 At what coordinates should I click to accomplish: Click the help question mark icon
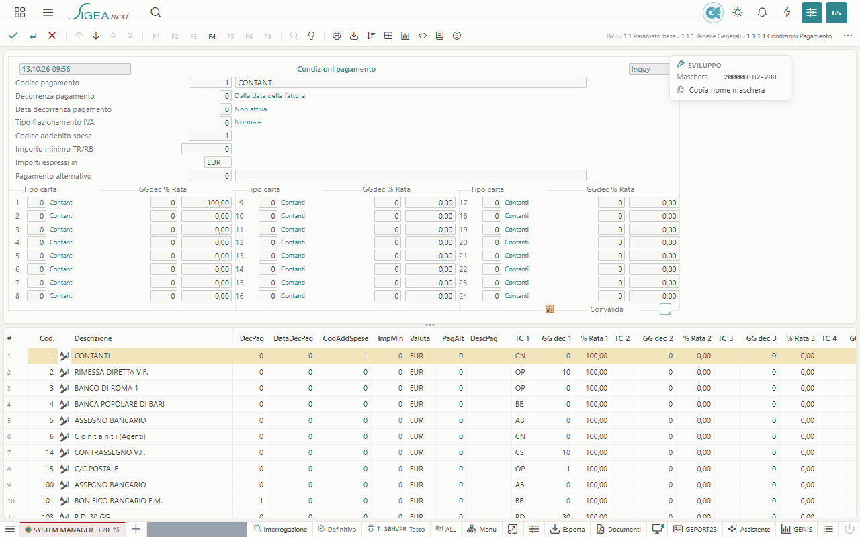point(457,36)
